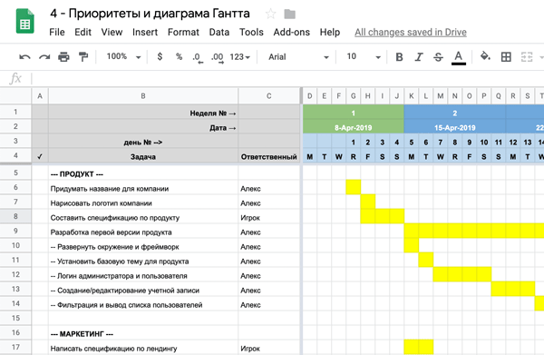Print the spreadsheet using printer icon

pos(63,56)
